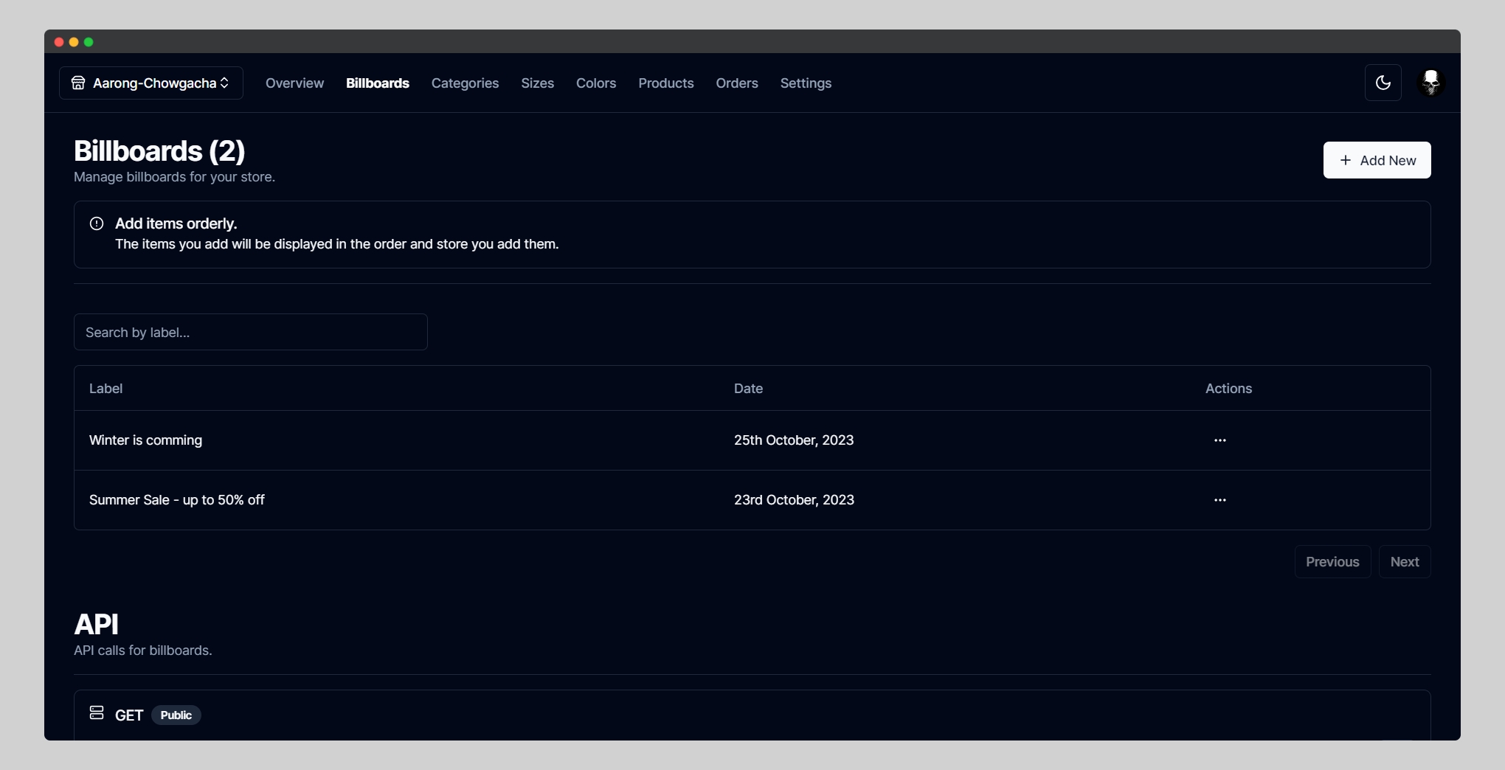Click the Billboards (2) heading
The image size is (1505, 770).
pos(159,151)
